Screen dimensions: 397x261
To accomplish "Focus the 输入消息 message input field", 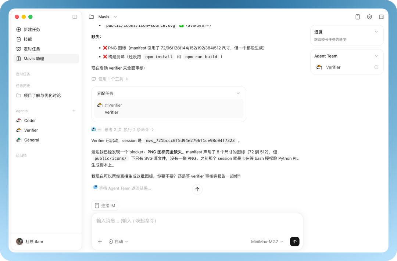I will coord(197,221).
